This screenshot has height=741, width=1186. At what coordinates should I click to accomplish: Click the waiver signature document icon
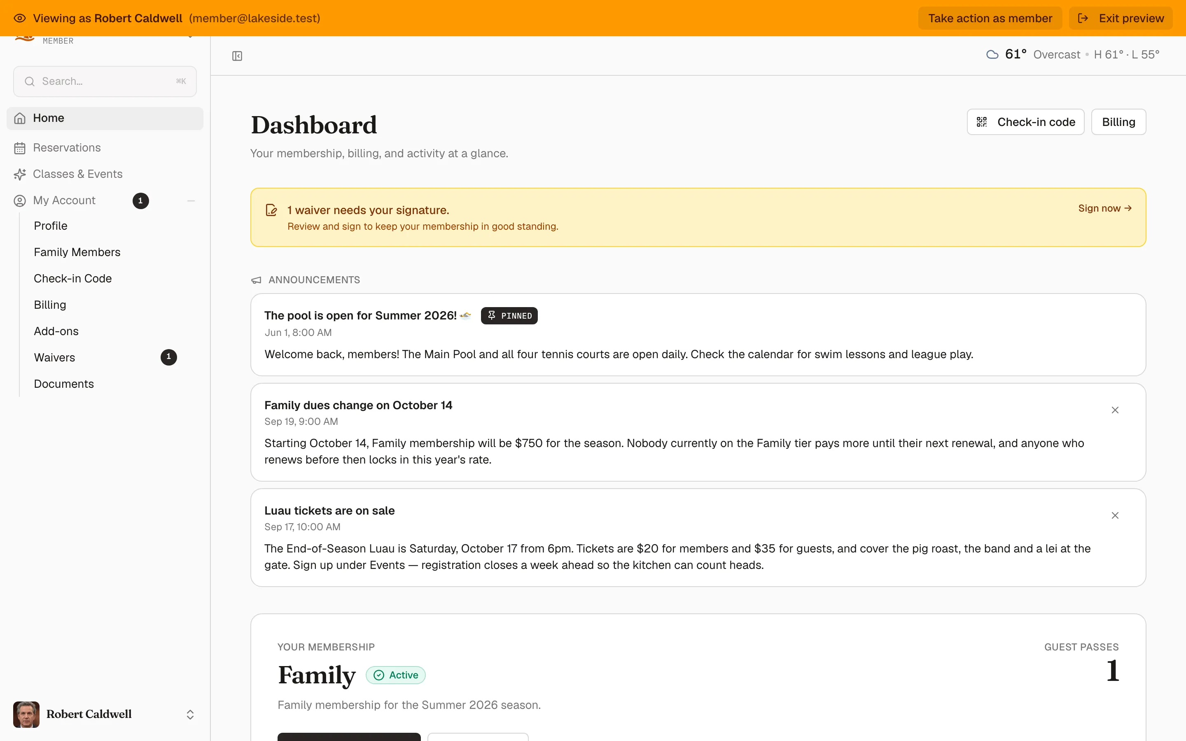coord(271,210)
